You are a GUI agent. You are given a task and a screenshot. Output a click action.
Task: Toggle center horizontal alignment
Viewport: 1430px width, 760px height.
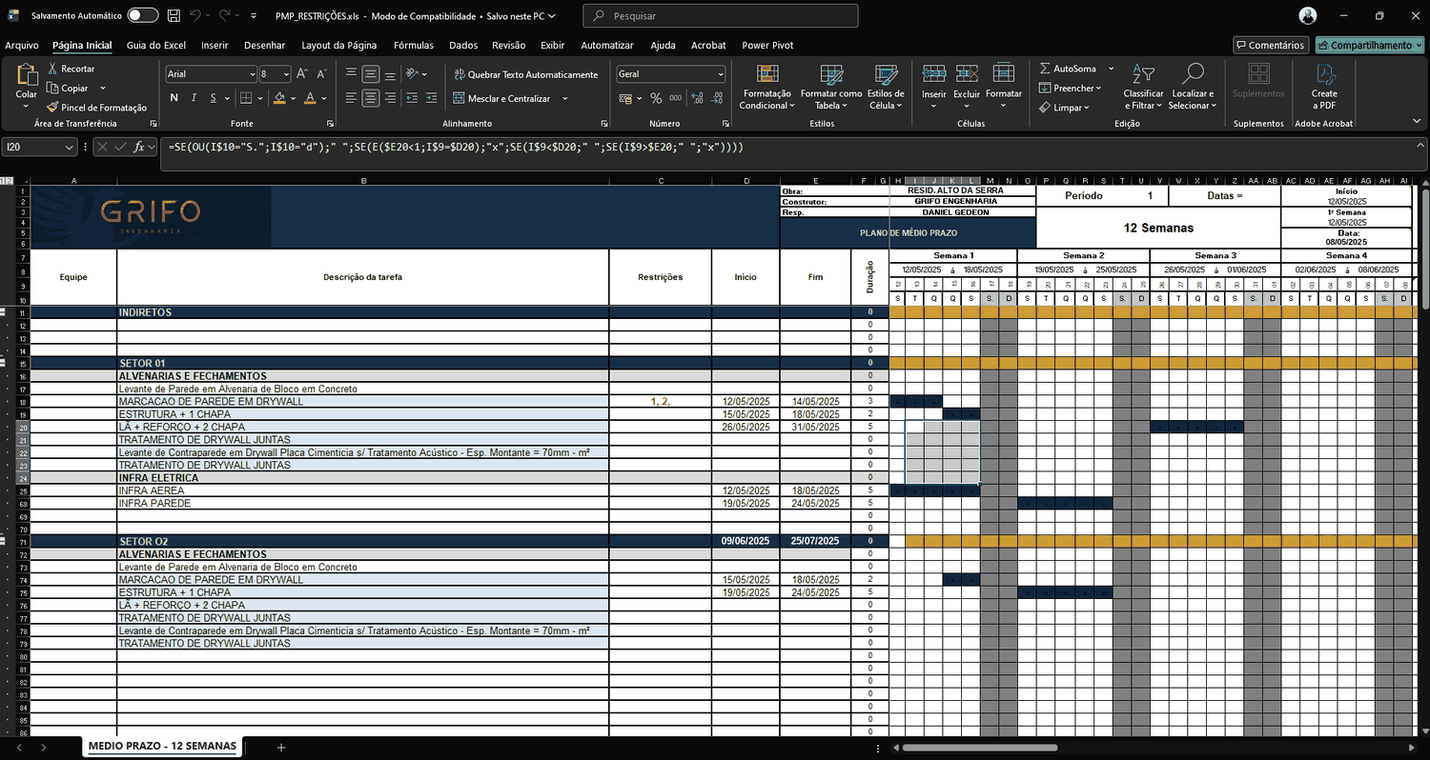(370, 98)
